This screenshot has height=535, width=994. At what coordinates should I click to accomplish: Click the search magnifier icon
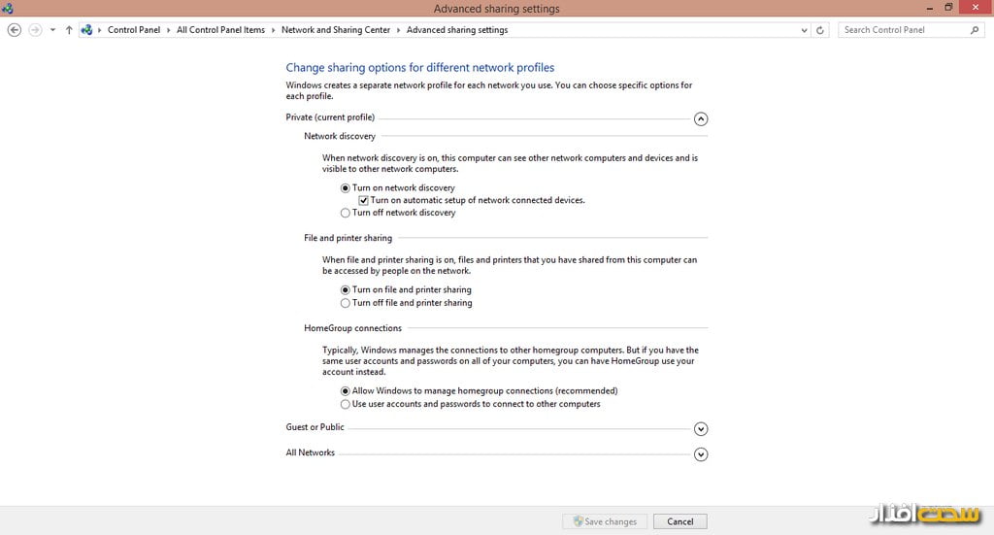tap(975, 30)
